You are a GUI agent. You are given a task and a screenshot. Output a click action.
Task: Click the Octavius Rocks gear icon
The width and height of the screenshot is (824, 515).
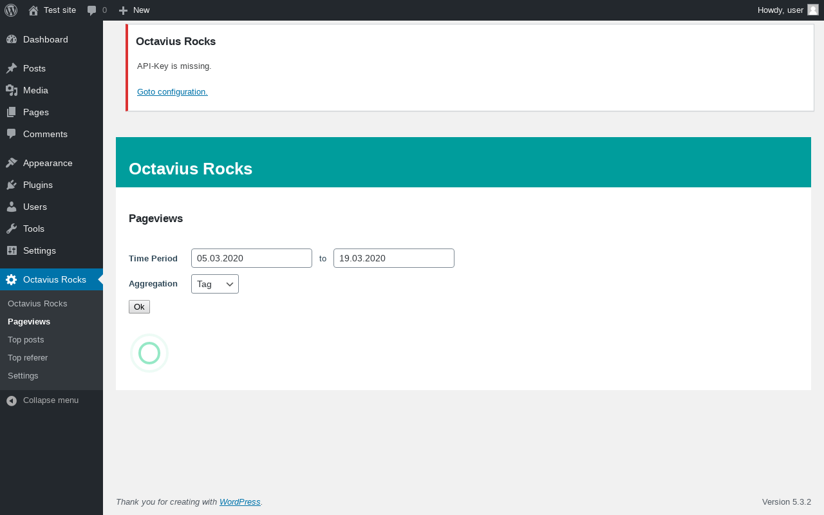[12, 279]
